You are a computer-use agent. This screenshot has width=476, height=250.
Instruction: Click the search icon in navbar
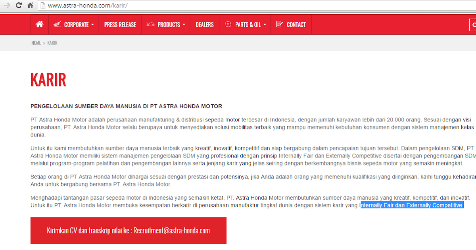[x=473, y=25]
